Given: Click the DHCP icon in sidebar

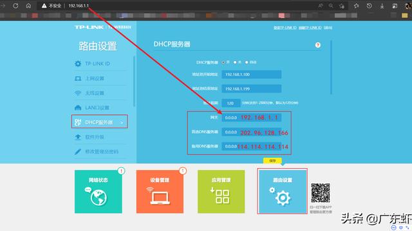Looking at the screenshot, I should pos(78,123).
